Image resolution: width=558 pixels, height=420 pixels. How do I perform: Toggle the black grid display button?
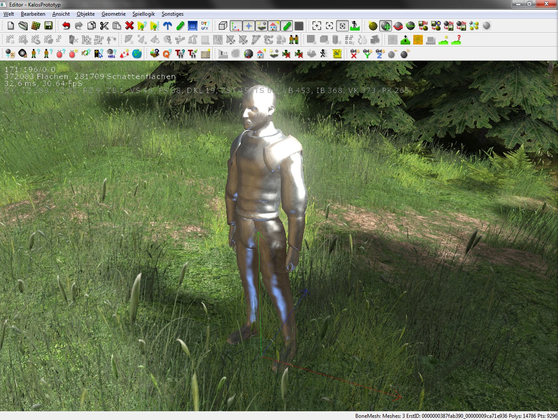coord(299,26)
